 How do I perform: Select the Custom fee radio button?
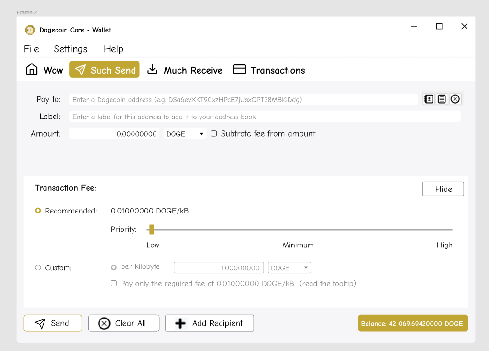[x=38, y=268]
